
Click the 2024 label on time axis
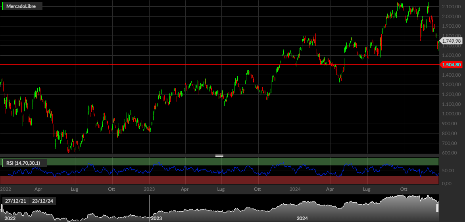point(295,189)
